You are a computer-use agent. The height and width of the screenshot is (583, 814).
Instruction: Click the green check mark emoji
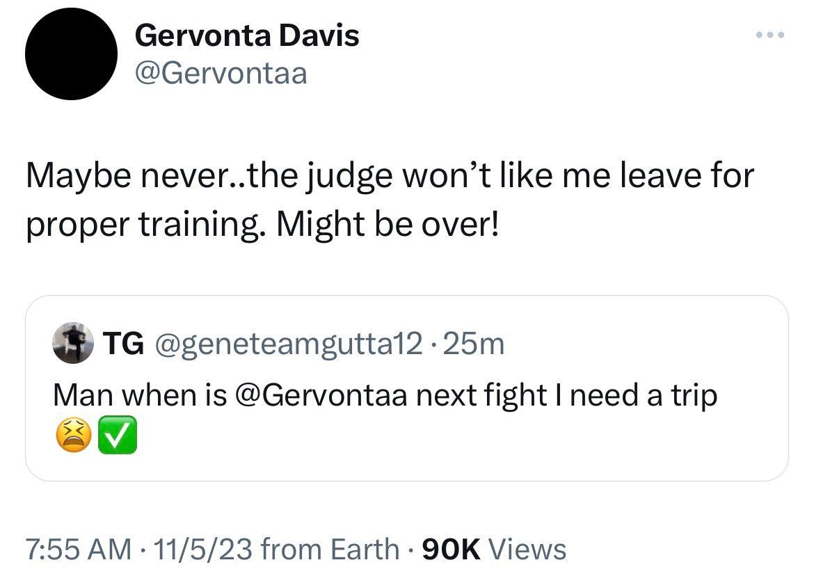(120, 438)
